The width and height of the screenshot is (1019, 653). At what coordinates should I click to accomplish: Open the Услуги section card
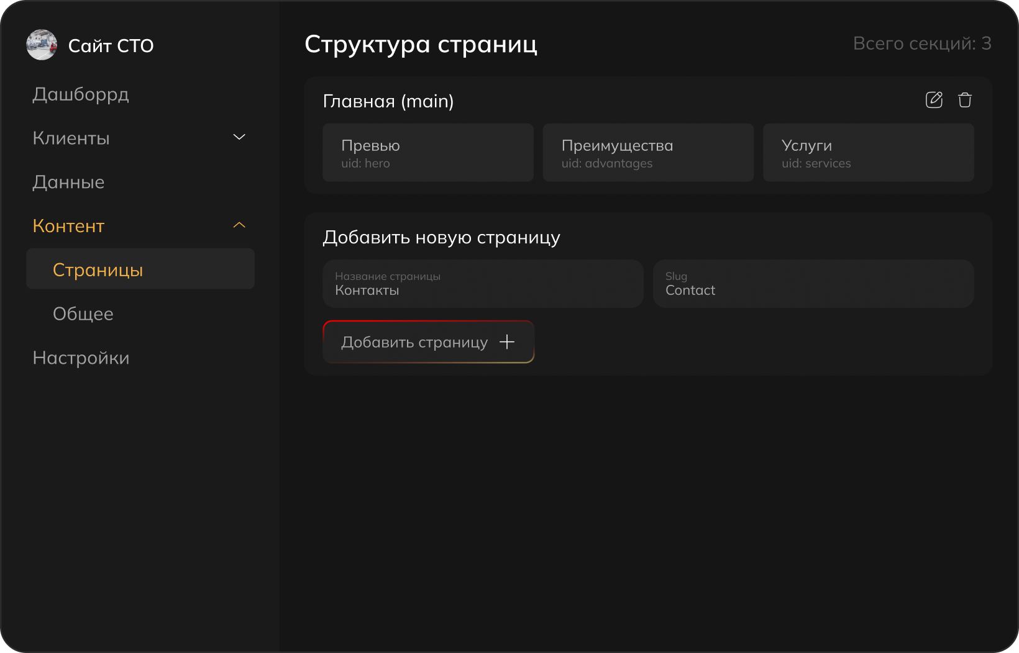(x=868, y=152)
